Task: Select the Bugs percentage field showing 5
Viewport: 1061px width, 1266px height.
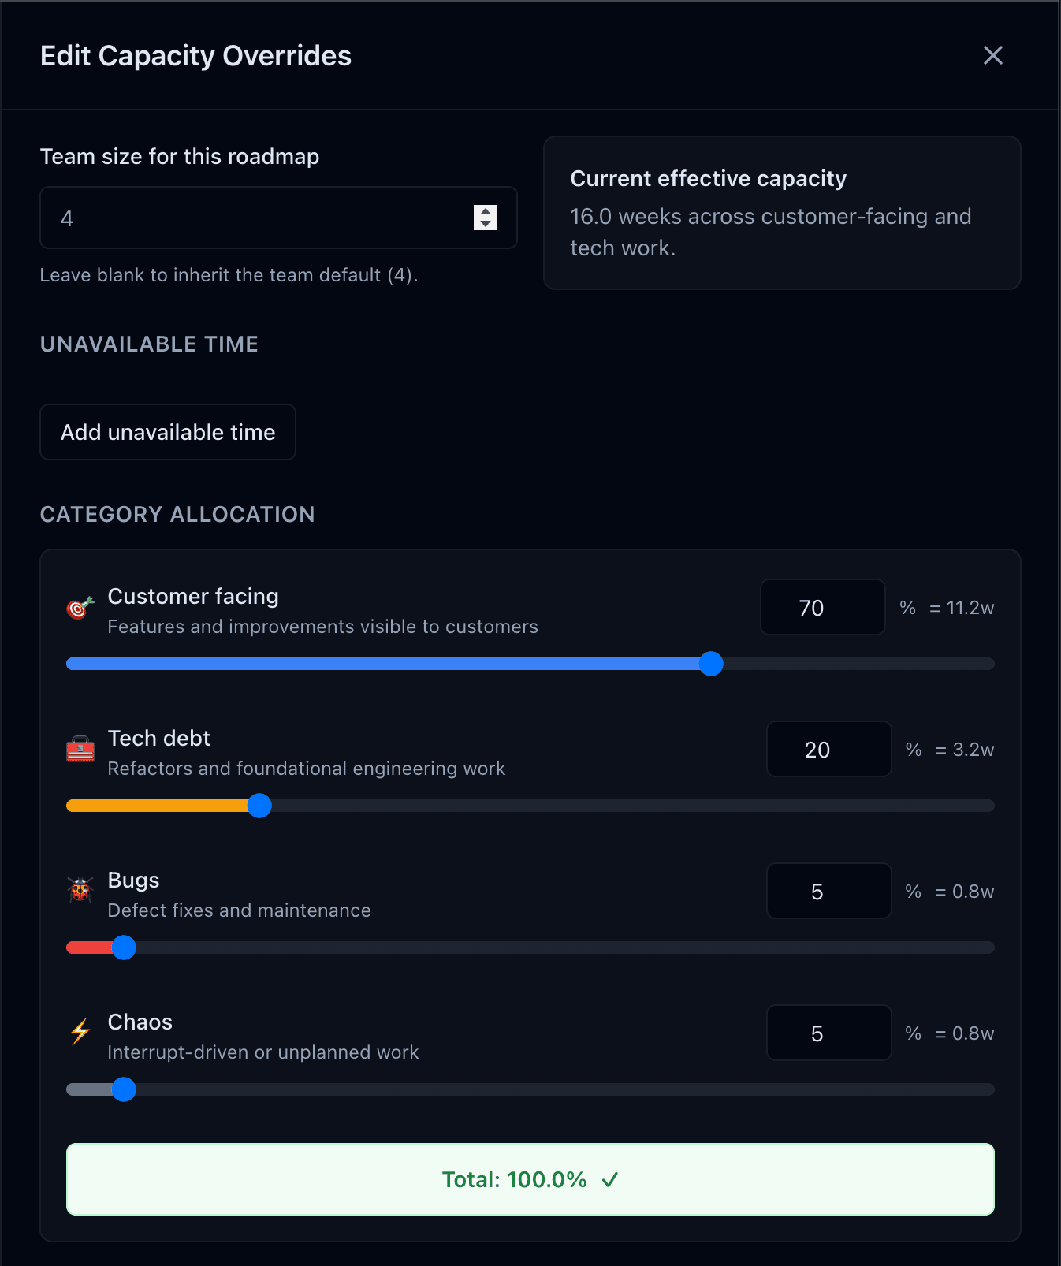Action: click(828, 891)
